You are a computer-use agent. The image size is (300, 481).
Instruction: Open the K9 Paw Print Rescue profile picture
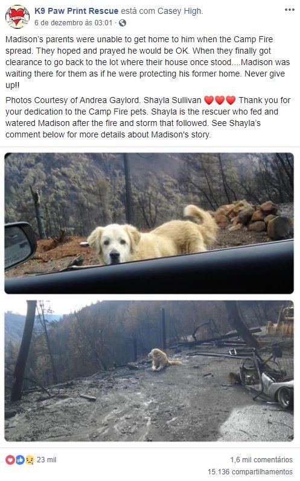18,16
